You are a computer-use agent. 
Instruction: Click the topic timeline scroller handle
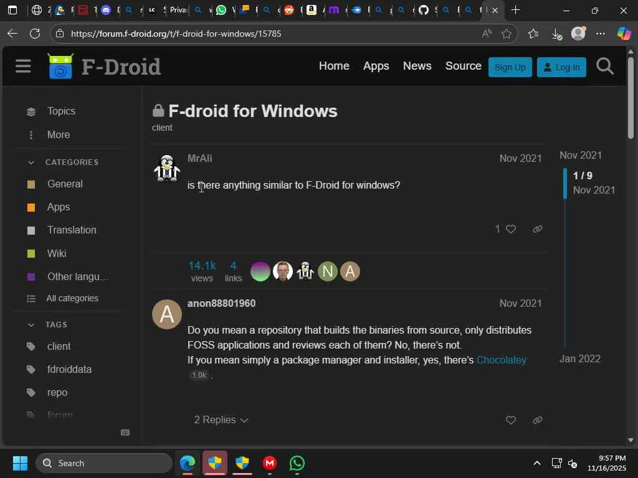pyautogui.click(x=564, y=183)
